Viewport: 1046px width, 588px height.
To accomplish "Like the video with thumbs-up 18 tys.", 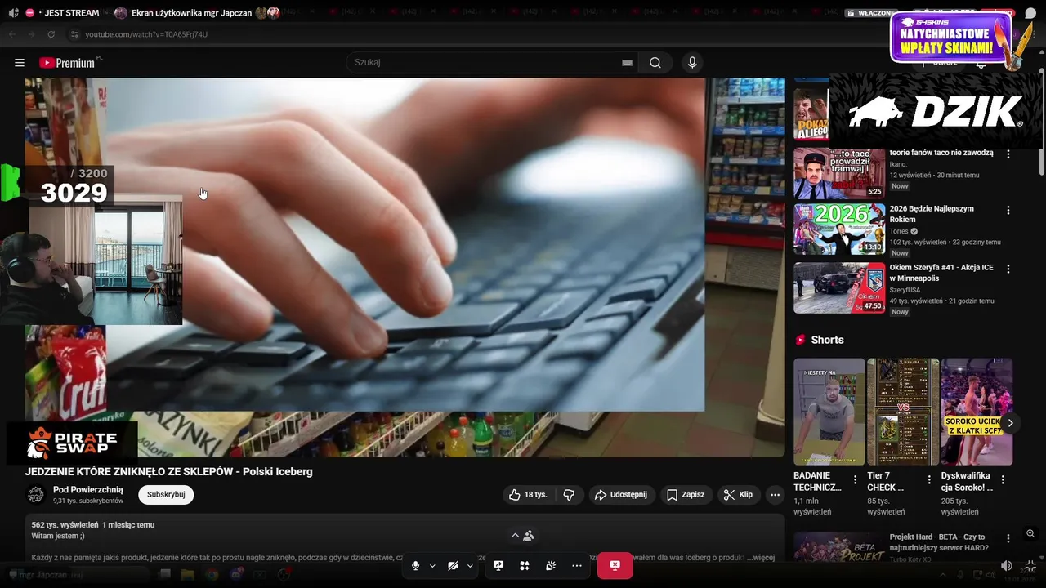I will [x=528, y=495].
